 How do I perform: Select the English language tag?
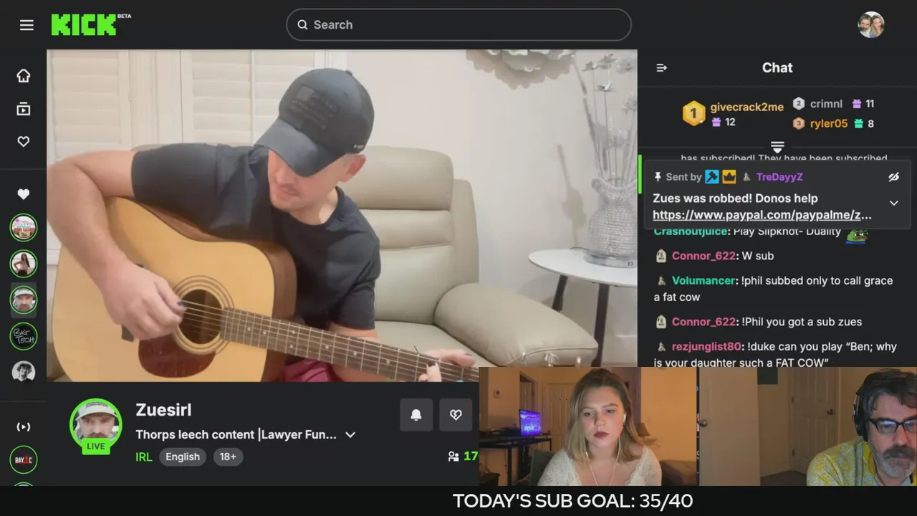[x=183, y=457]
